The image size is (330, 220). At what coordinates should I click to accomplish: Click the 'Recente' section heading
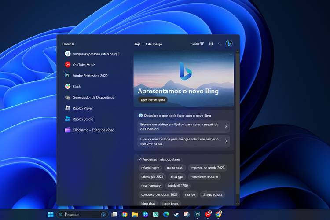pos(68,44)
